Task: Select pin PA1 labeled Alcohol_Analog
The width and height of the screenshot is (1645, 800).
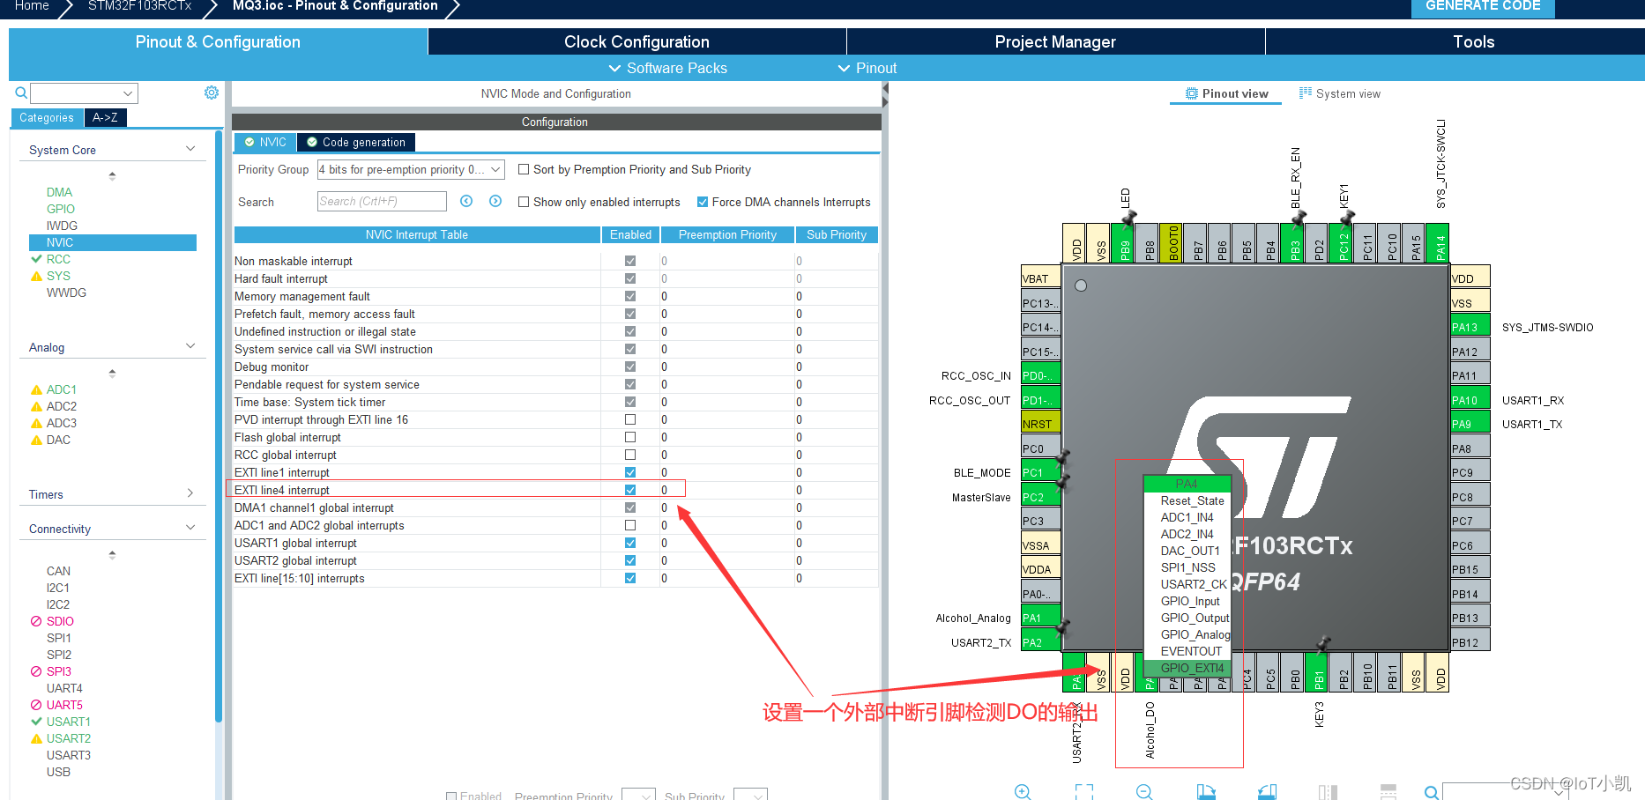Action: (x=1040, y=618)
